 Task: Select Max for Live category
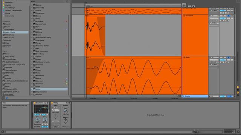tap(9, 37)
